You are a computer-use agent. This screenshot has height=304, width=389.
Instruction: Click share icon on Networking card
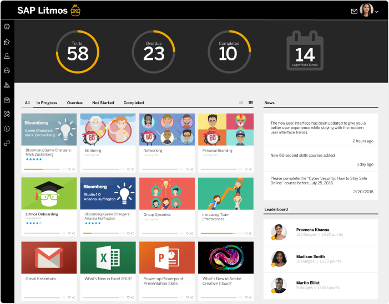pos(191,169)
